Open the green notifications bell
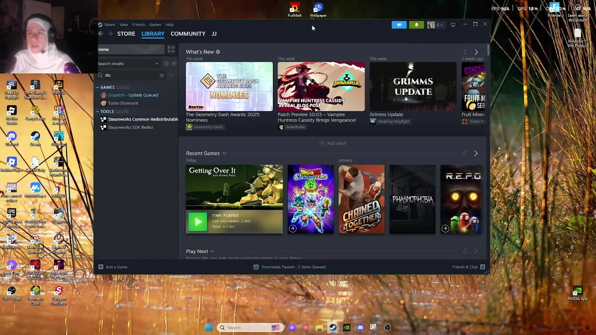Image resolution: width=596 pixels, height=335 pixels. pos(416,25)
